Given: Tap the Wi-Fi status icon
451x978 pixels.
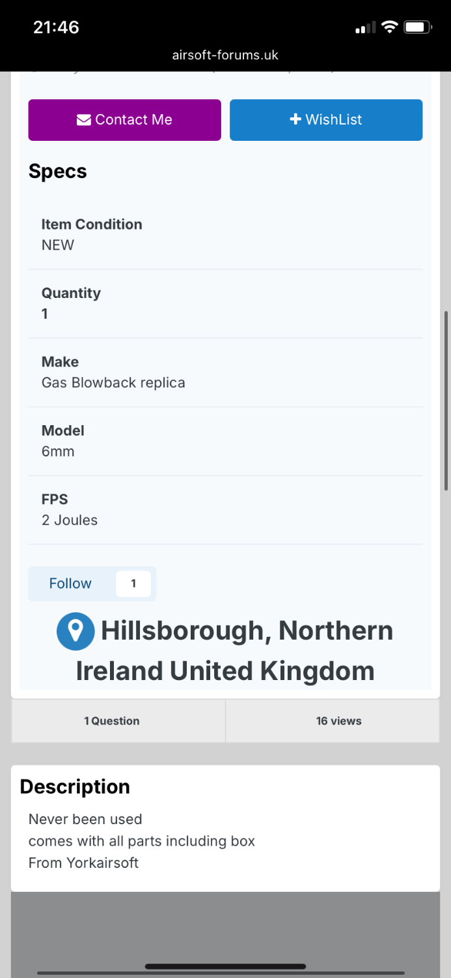Looking at the screenshot, I should point(389,27).
